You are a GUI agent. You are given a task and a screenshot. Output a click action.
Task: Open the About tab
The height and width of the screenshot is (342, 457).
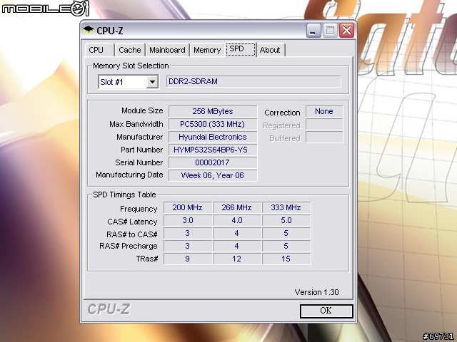271,50
